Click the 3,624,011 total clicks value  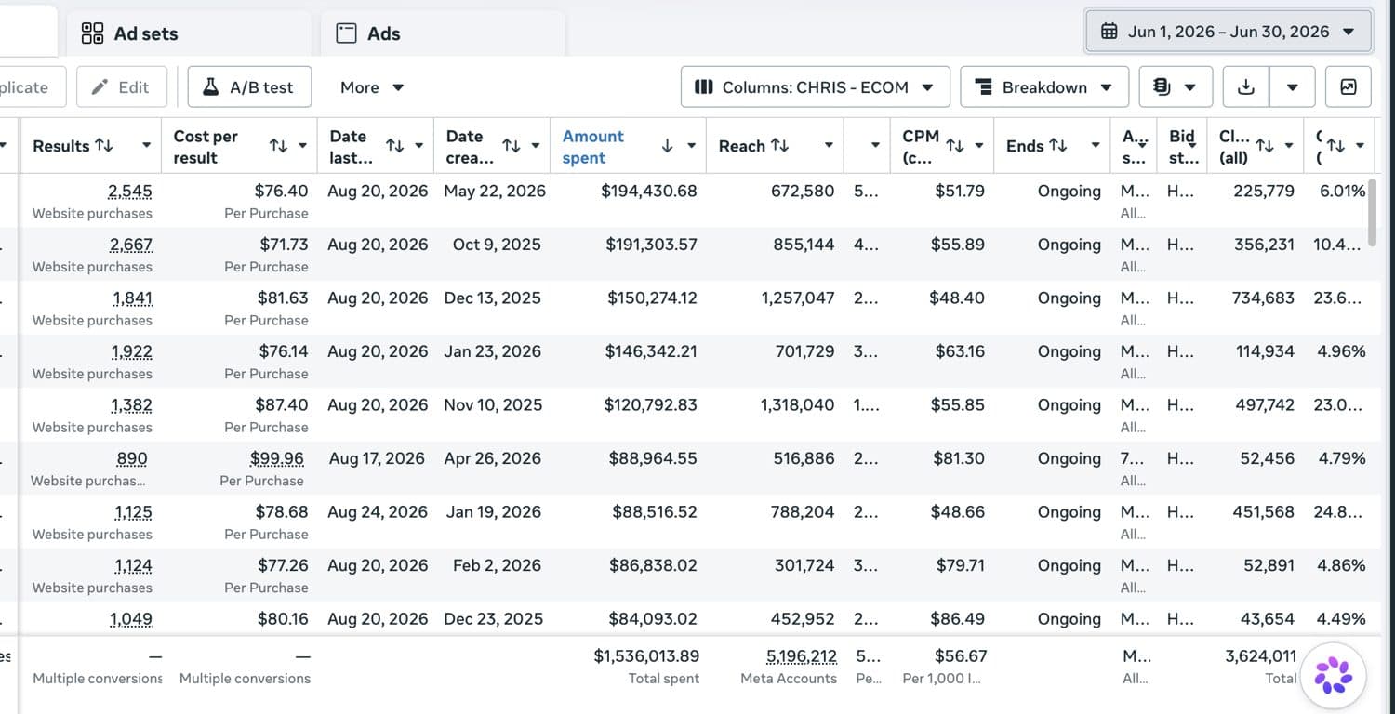[x=1261, y=656]
